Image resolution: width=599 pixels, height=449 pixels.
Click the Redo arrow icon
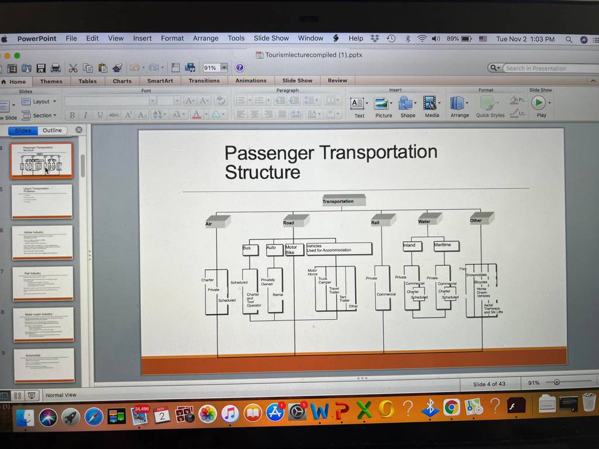click(154, 68)
